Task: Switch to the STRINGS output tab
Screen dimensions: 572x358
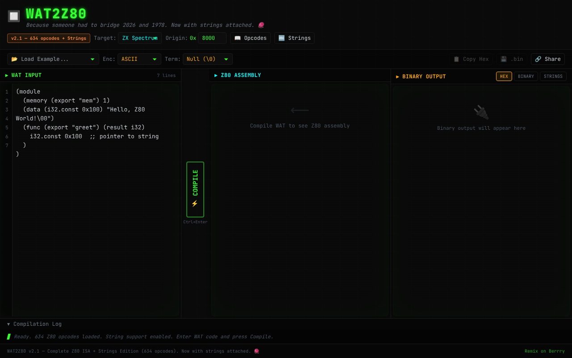Action: (x=553, y=77)
